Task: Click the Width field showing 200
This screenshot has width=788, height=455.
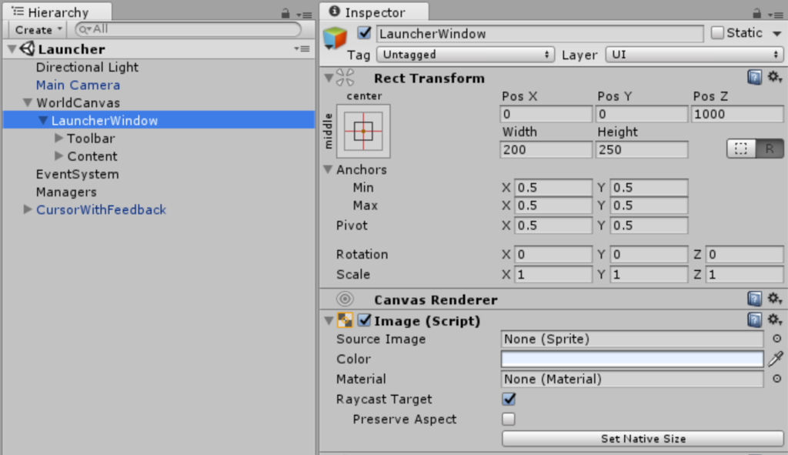Action: [546, 150]
